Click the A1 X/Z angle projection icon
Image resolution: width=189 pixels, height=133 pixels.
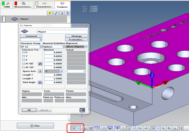[x=40, y=64]
